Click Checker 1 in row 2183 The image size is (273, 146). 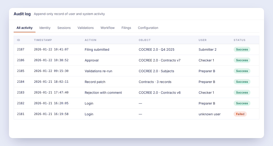point(206,93)
